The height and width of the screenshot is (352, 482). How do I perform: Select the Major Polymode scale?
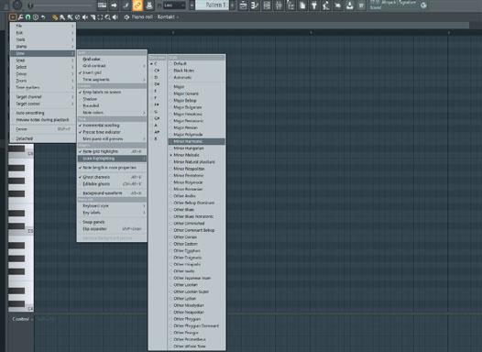(197, 135)
